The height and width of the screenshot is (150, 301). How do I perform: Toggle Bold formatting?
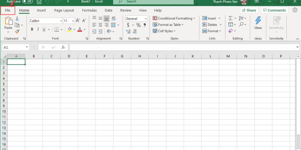(x=32, y=29)
